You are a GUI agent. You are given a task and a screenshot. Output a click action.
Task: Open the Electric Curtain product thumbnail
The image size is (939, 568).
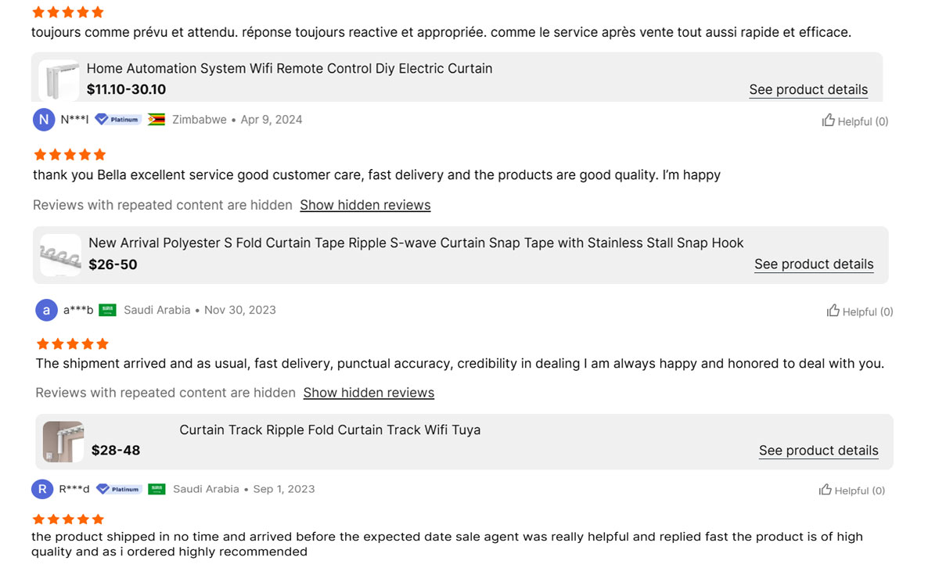pos(59,80)
